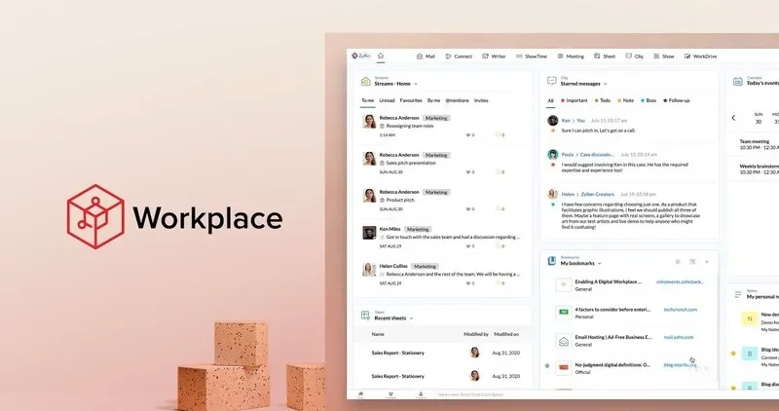Add a new bookmark with plus icon
This screenshot has width=779, height=411.
[707, 262]
